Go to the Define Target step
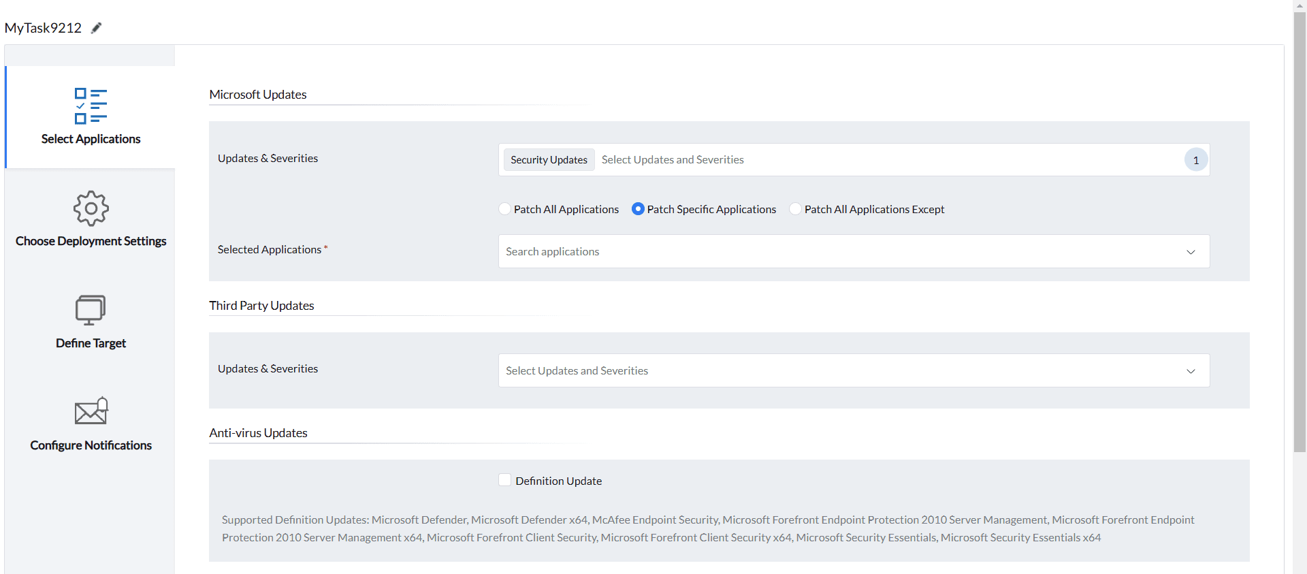 pyautogui.click(x=91, y=343)
